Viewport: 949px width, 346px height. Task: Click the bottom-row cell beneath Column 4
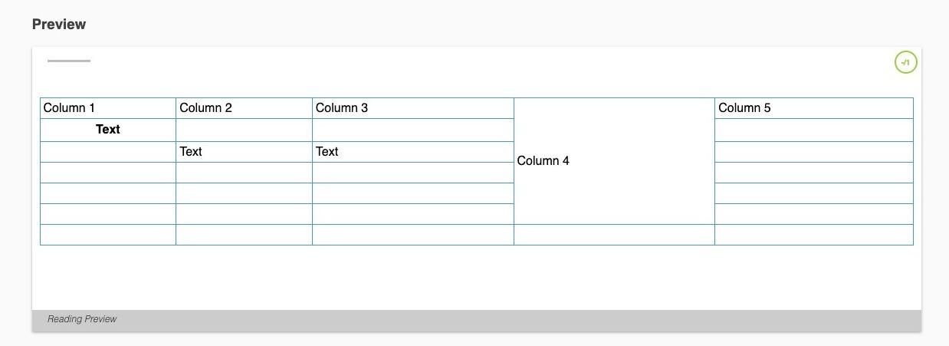(614, 235)
